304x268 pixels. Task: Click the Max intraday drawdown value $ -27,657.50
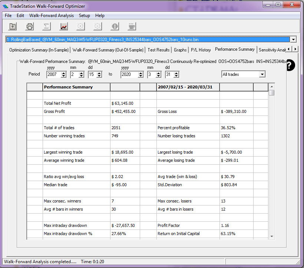point(123,225)
